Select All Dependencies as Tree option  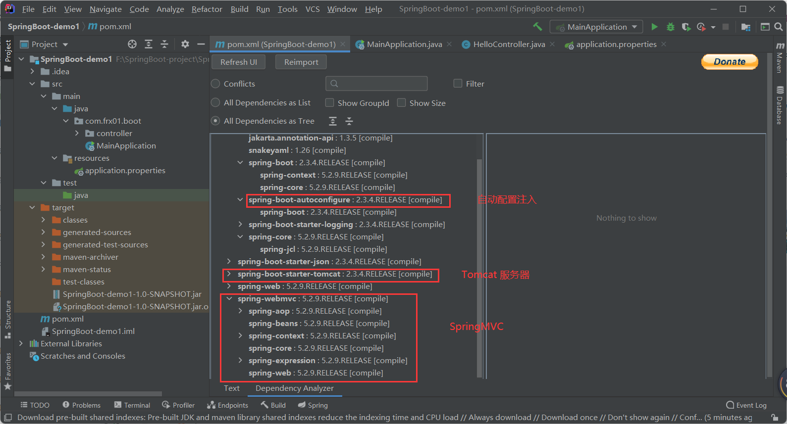coord(215,121)
